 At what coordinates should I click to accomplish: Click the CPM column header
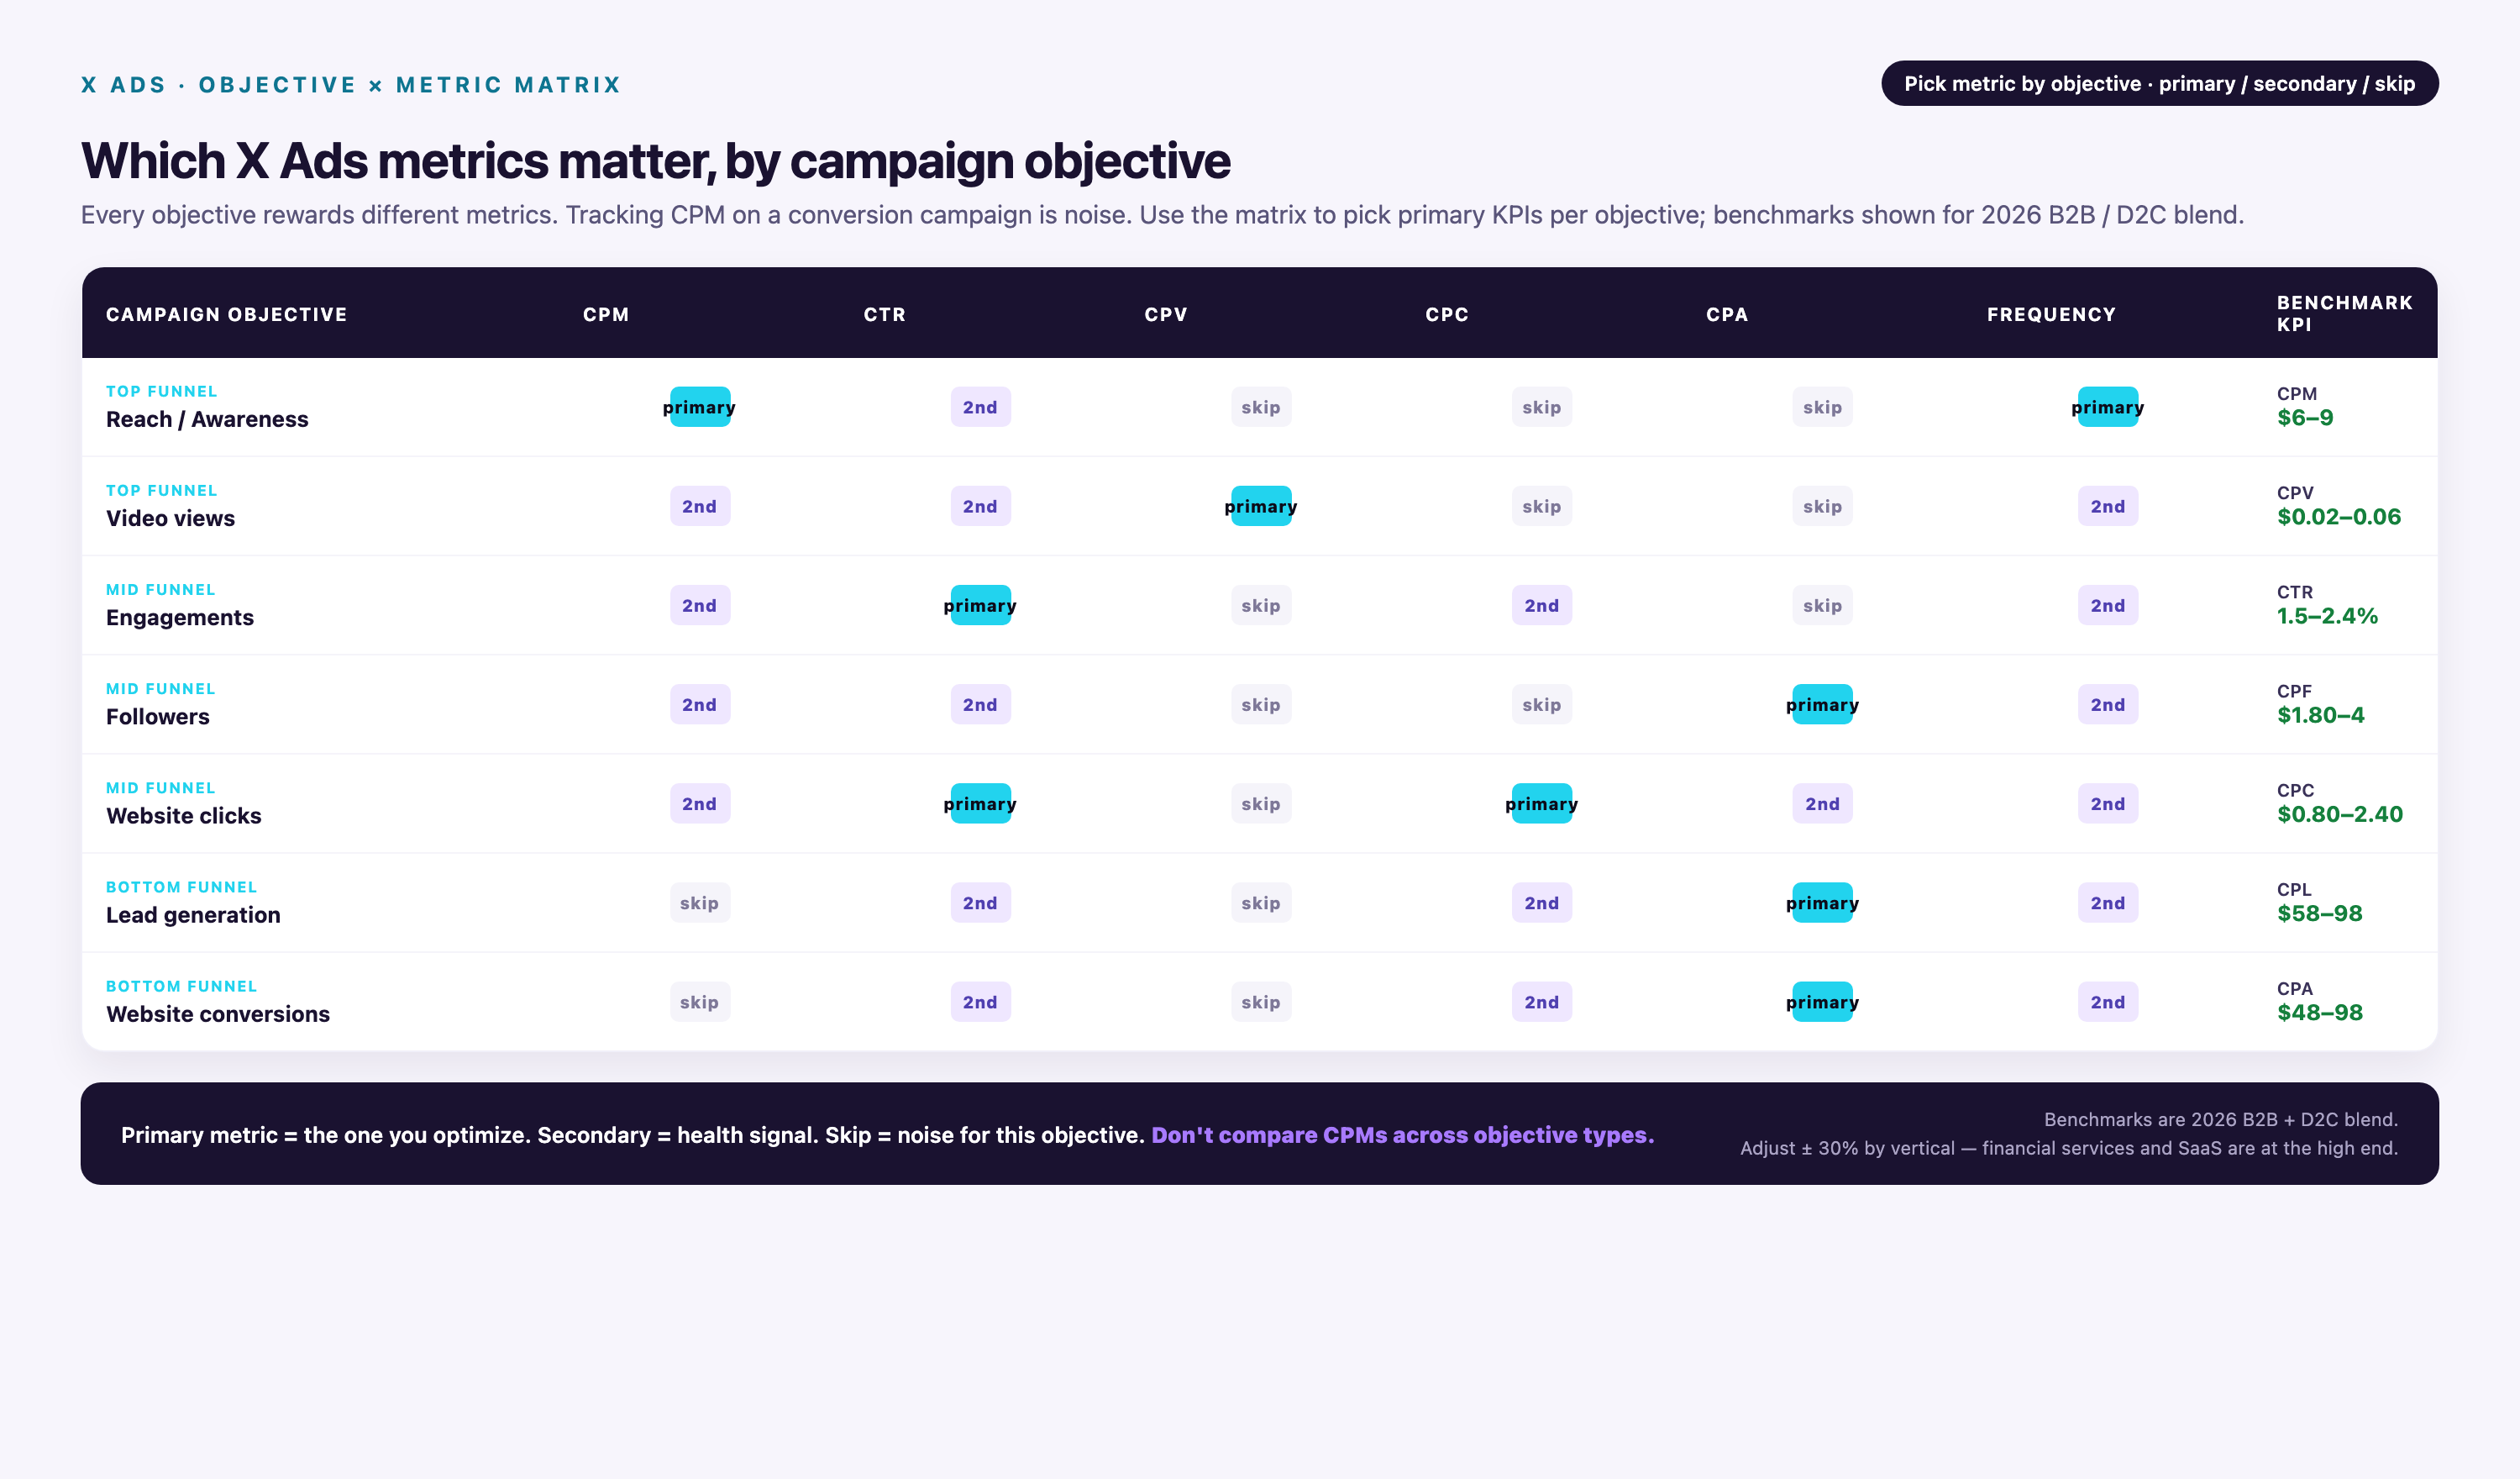pyautogui.click(x=606, y=314)
